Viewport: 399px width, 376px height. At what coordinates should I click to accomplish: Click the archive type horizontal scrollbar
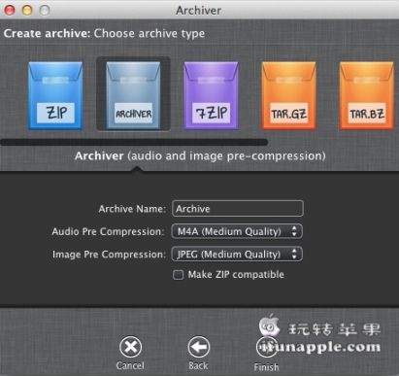point(134,142)
